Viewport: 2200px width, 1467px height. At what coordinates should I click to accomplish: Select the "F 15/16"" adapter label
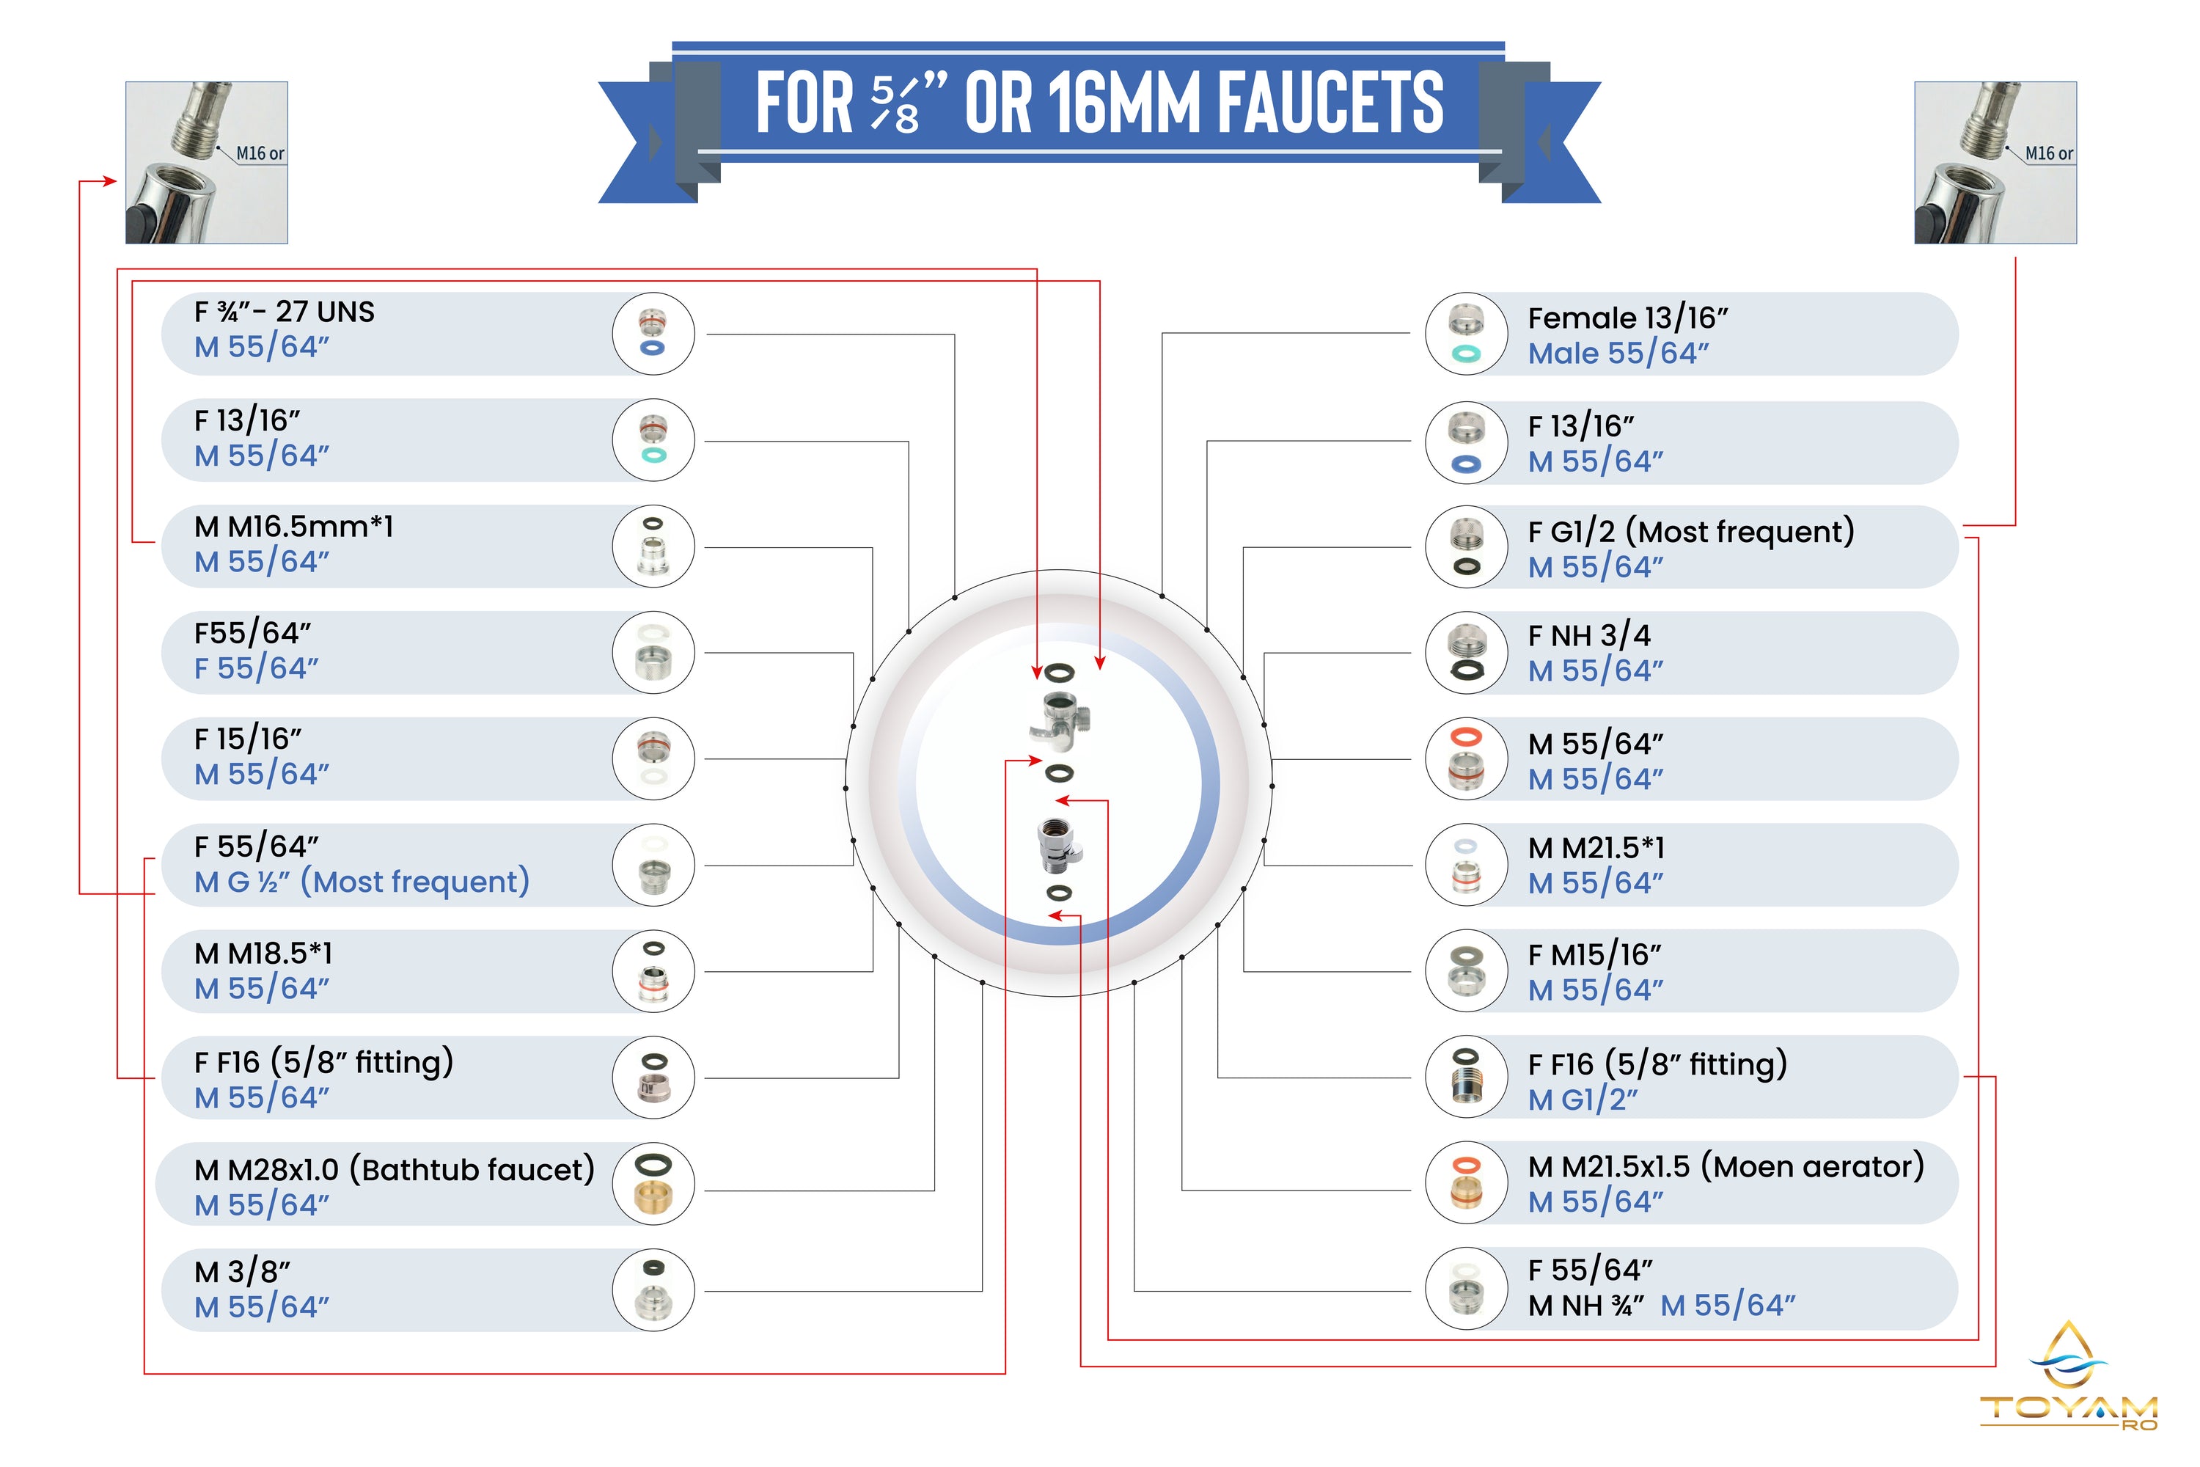click(x=248, y=739)
